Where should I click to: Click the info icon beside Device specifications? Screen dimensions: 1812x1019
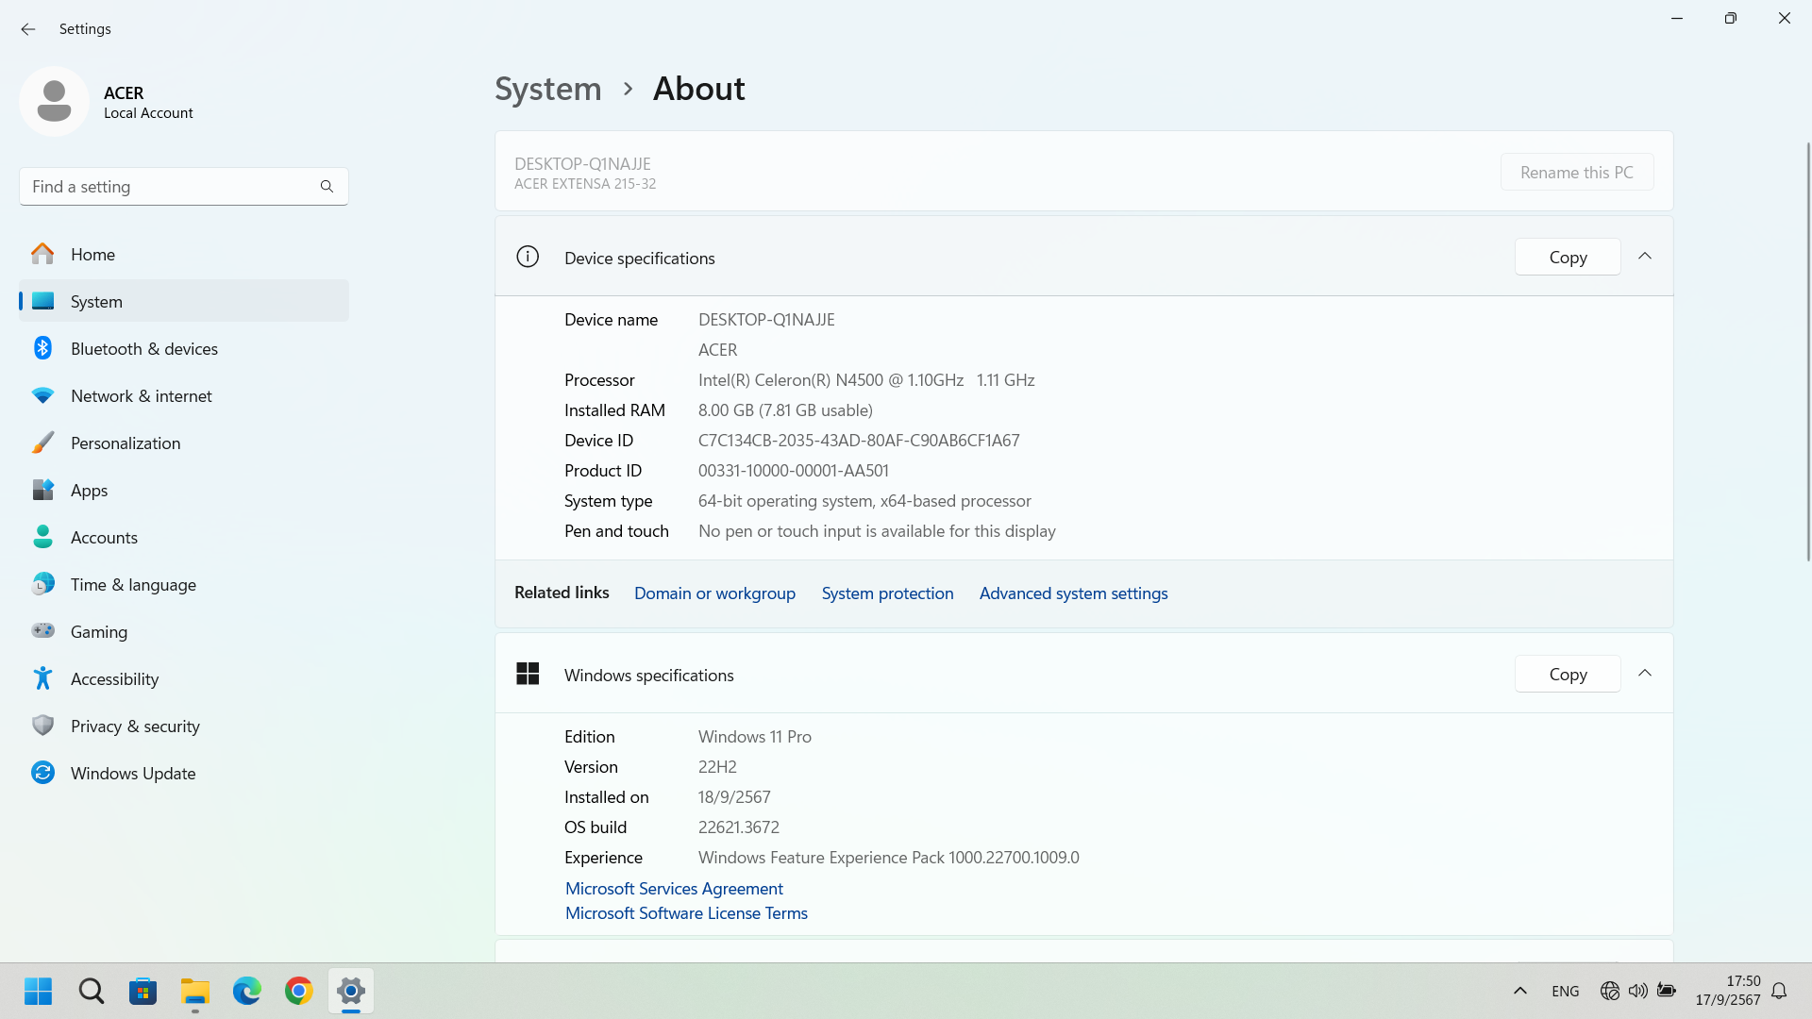tap(528, 257)
